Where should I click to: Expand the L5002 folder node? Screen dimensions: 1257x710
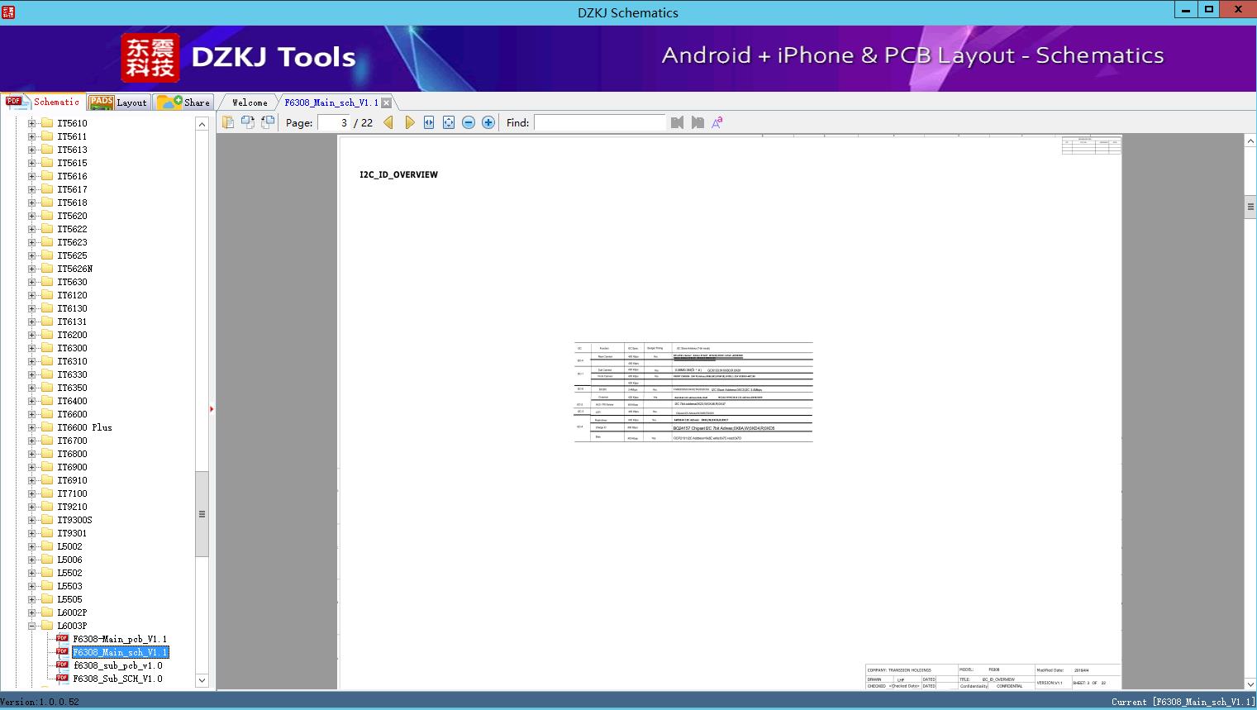pyautogui.click(x=31, y=546)
